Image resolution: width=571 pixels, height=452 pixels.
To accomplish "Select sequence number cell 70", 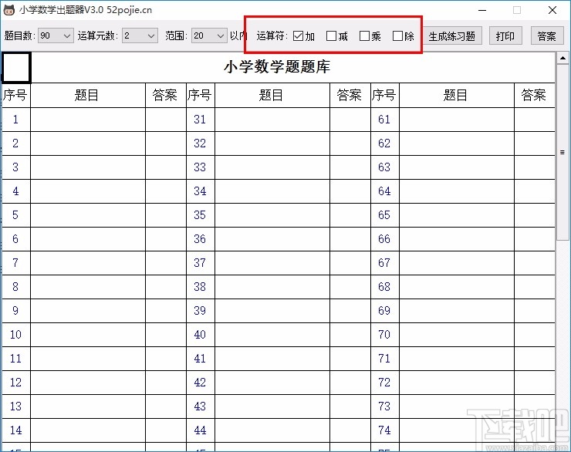I will (385, 335).
